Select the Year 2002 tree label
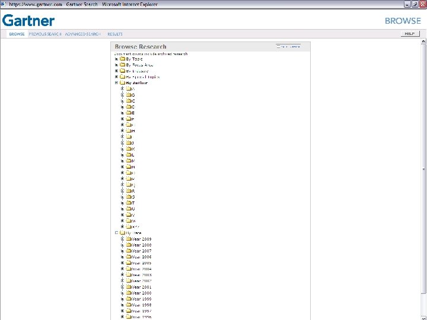Viewport: 427px width, 320px height. tap(142, 281)
